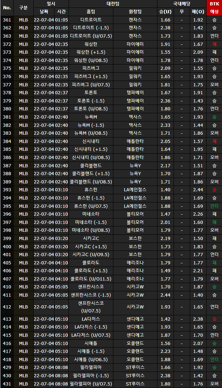The width and height of the screenshot is (222, 388).
Task: Select row number 361
Action: (x=7, y=20)
